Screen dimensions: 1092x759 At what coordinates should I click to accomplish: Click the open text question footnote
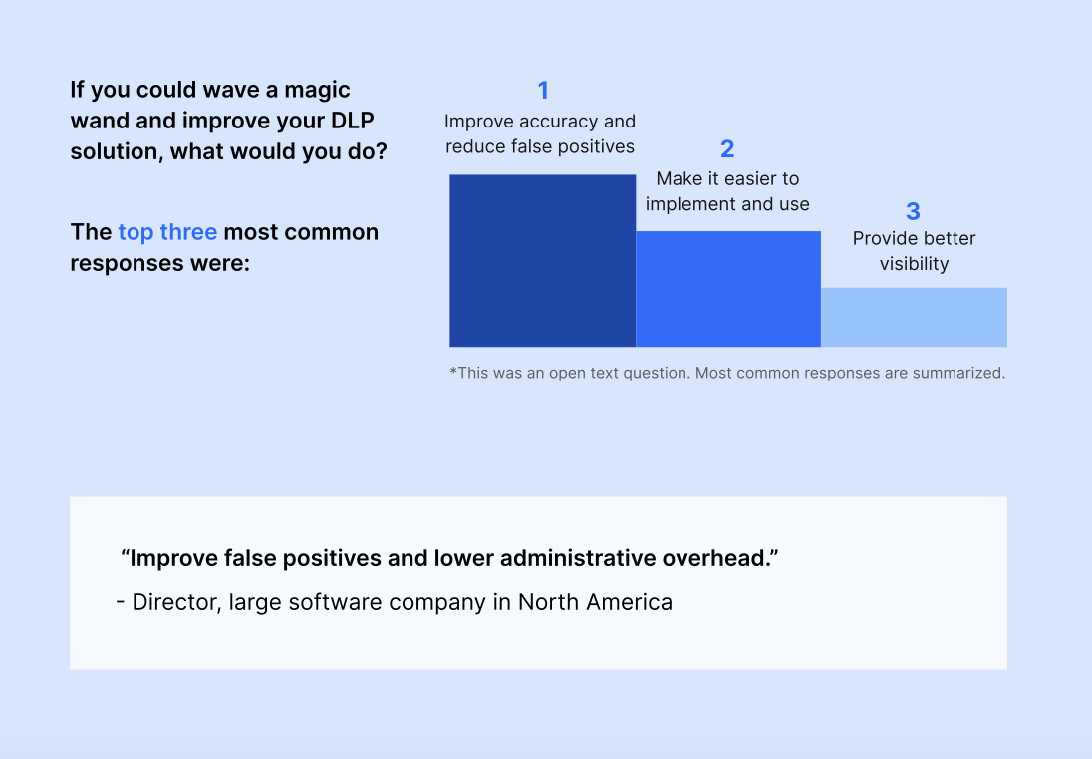tap(727, 373)
